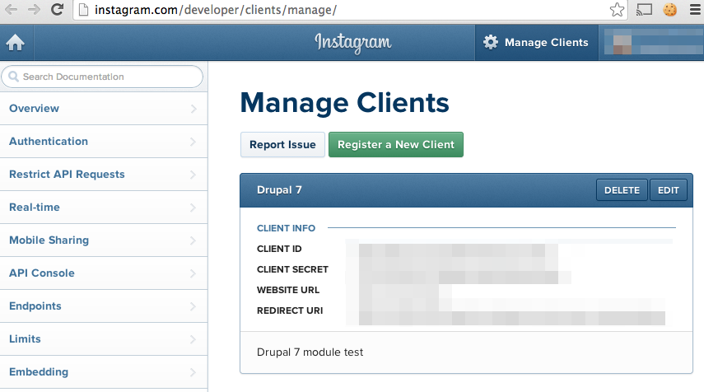Click the Report Issue button

coord(282,145)
